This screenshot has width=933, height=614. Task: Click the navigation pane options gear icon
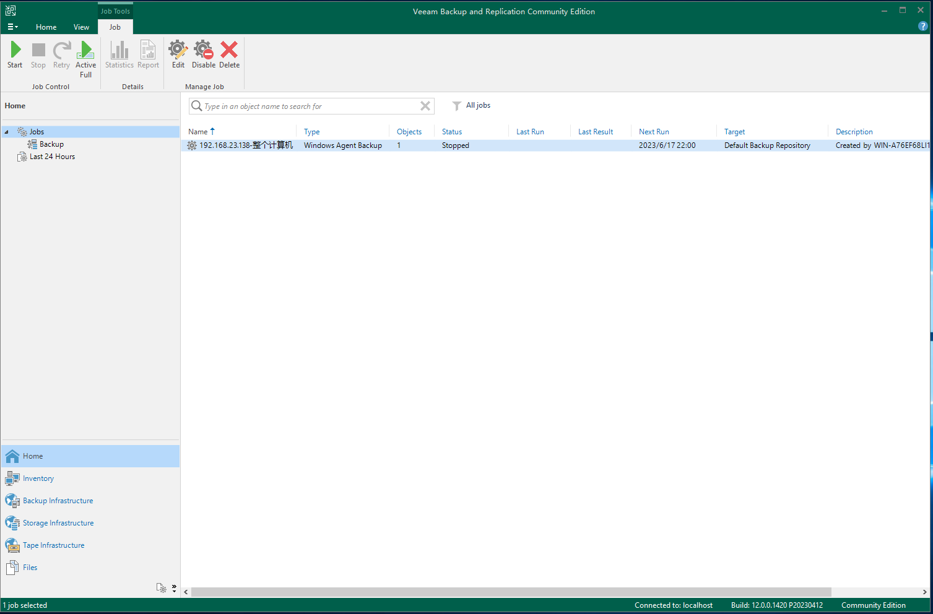162,588
